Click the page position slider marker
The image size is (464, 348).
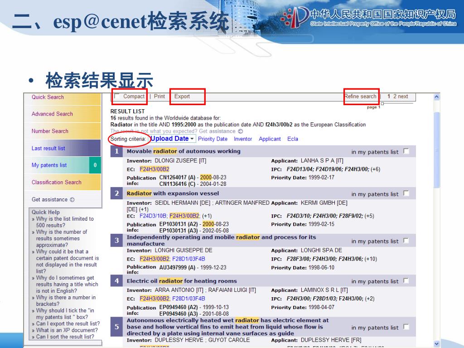tap(382, 104)
